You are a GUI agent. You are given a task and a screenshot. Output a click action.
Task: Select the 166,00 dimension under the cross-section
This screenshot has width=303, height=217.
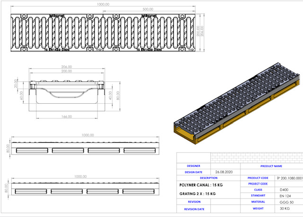(x=65, y=117)
